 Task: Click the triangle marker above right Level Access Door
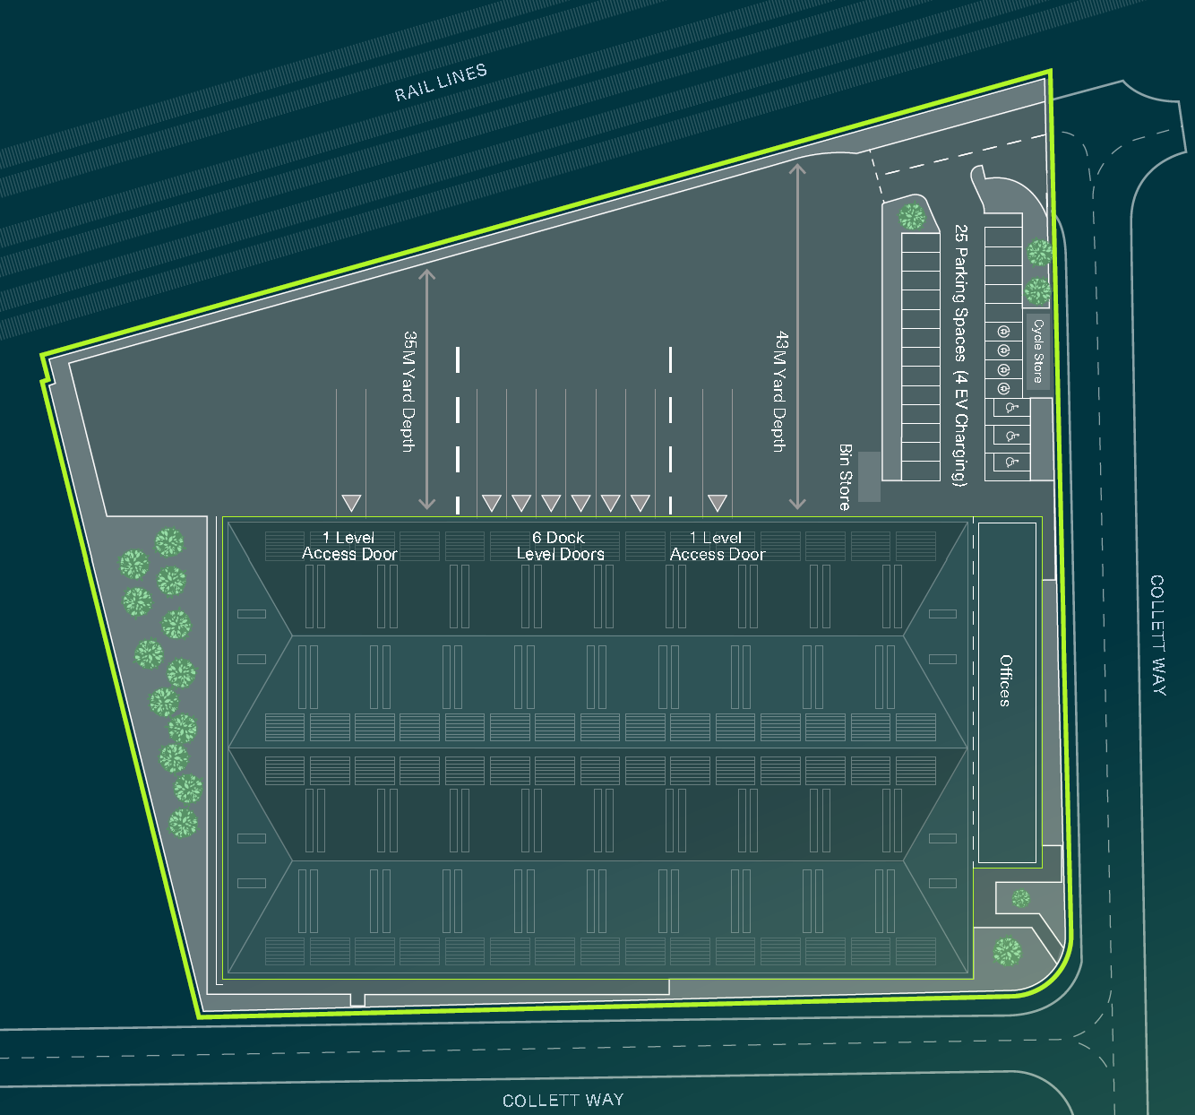(717, 503)
